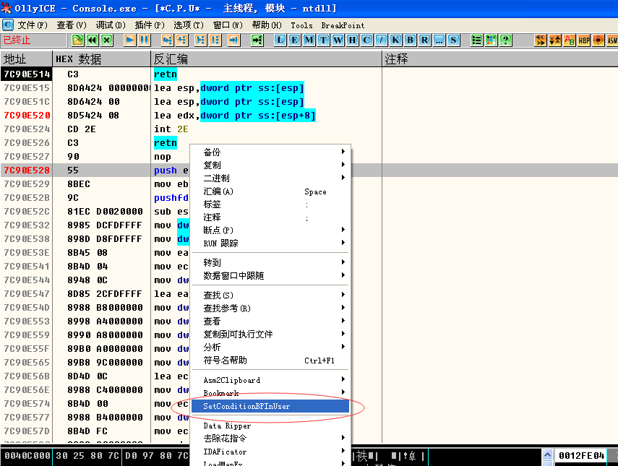The height and width of the screenshot is (466, 618).
Task: Expand the 备份 submenu
Action: pyautogui.click(x=270, y=152)
